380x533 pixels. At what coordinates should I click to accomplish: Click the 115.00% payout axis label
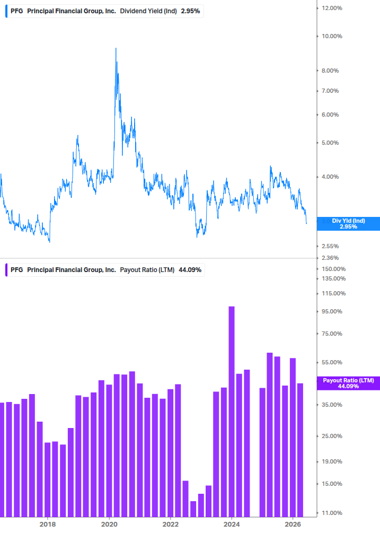333,293
